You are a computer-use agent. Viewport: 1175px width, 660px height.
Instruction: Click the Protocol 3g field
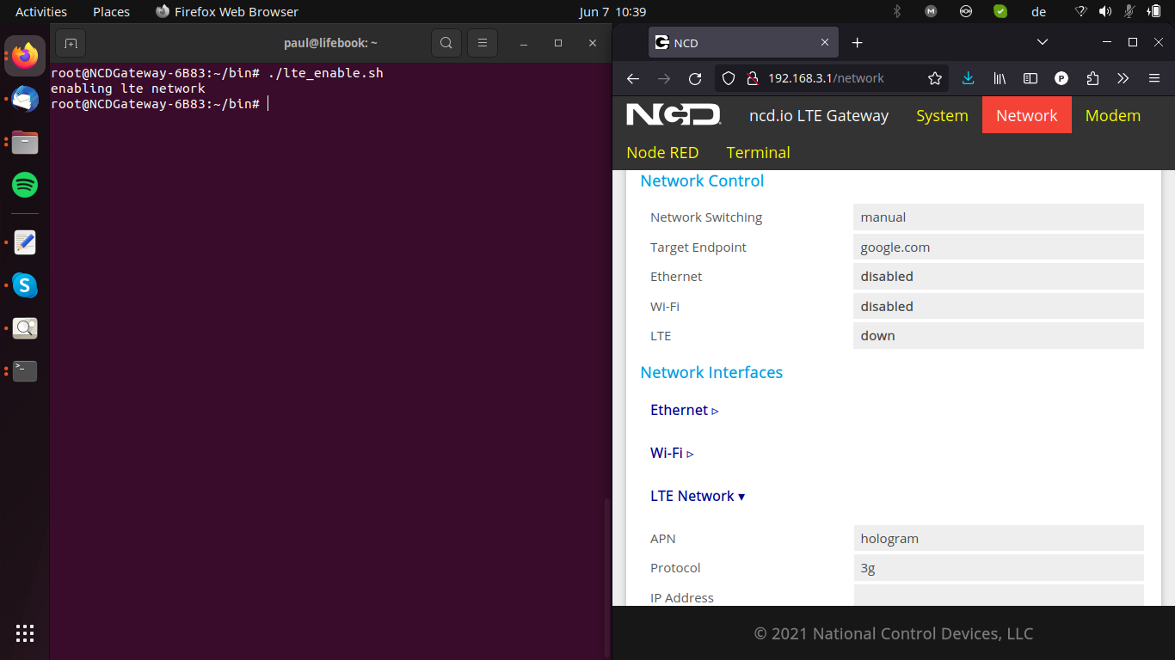[x=999, y=567]
